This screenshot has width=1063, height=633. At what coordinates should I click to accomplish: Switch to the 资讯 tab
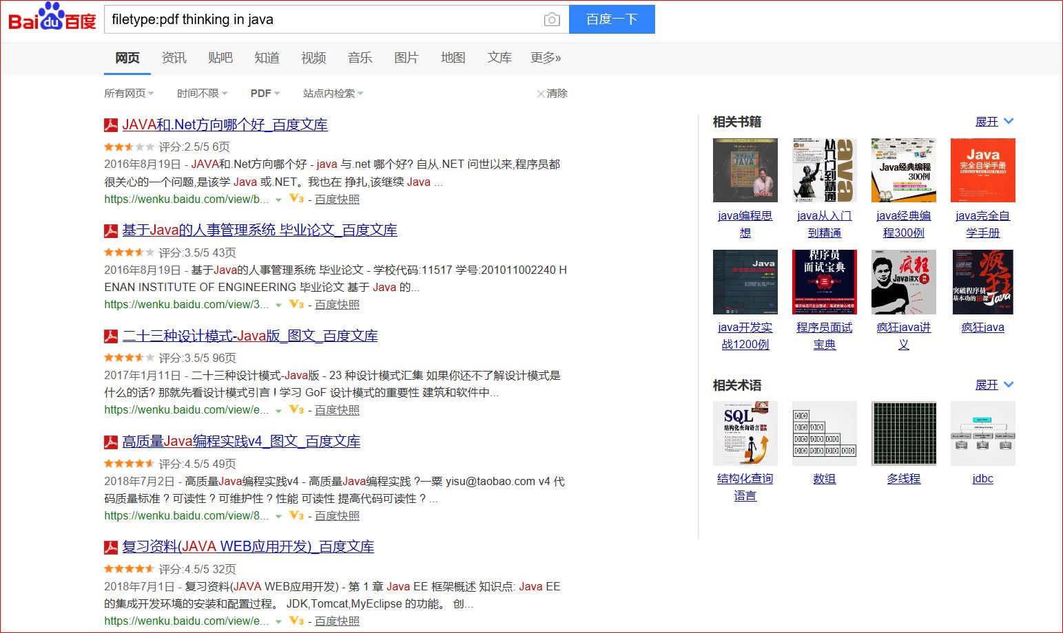[x=174, y=58]
